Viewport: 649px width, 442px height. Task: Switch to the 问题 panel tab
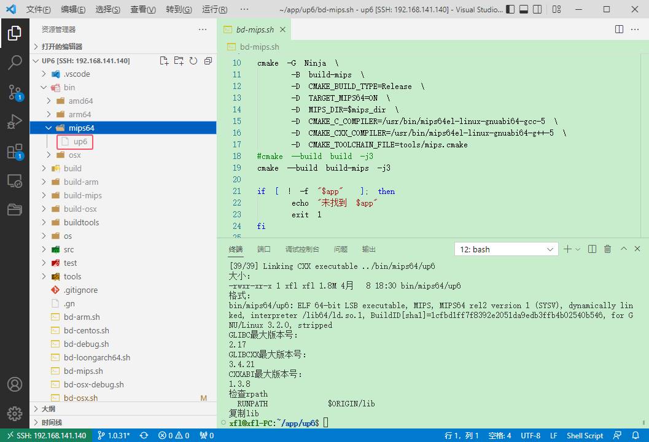click(x=340, y=249)
